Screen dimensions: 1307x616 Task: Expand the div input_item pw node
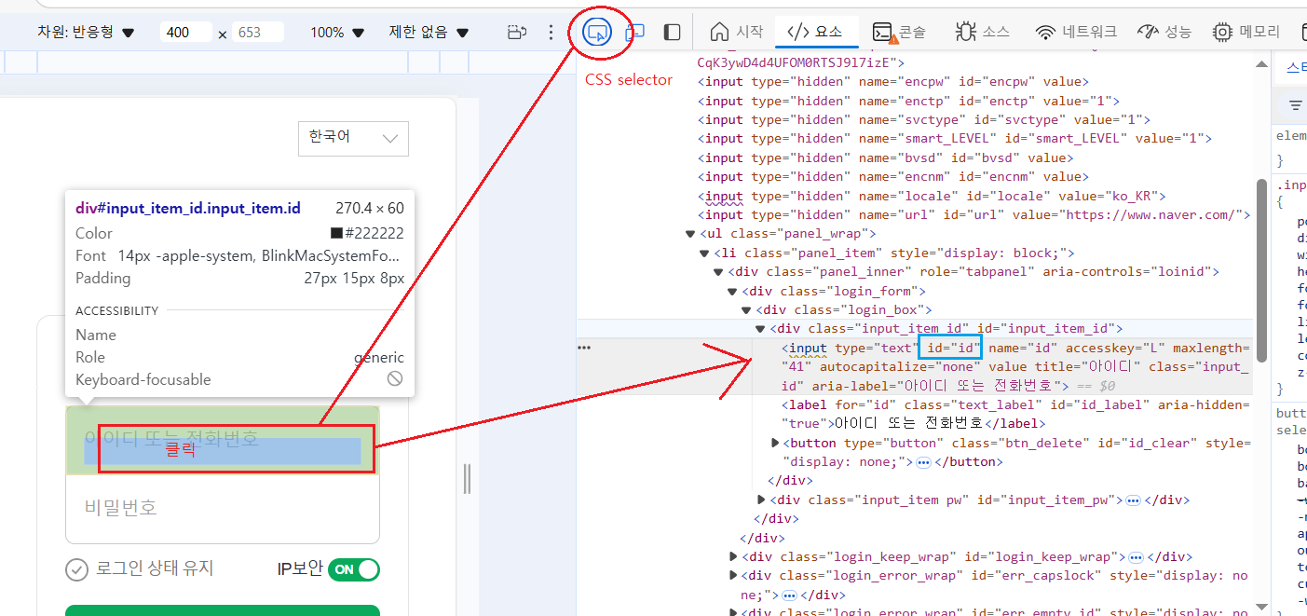[x=762, y=500]
